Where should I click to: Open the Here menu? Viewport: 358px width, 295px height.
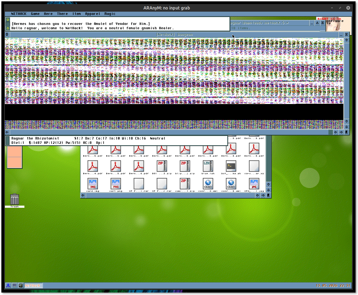click(x=48, y=14)
